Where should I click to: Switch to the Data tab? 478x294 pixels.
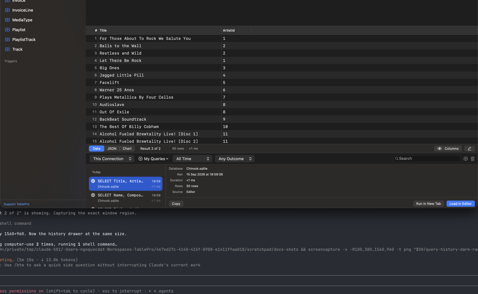(x=97, y=149)
